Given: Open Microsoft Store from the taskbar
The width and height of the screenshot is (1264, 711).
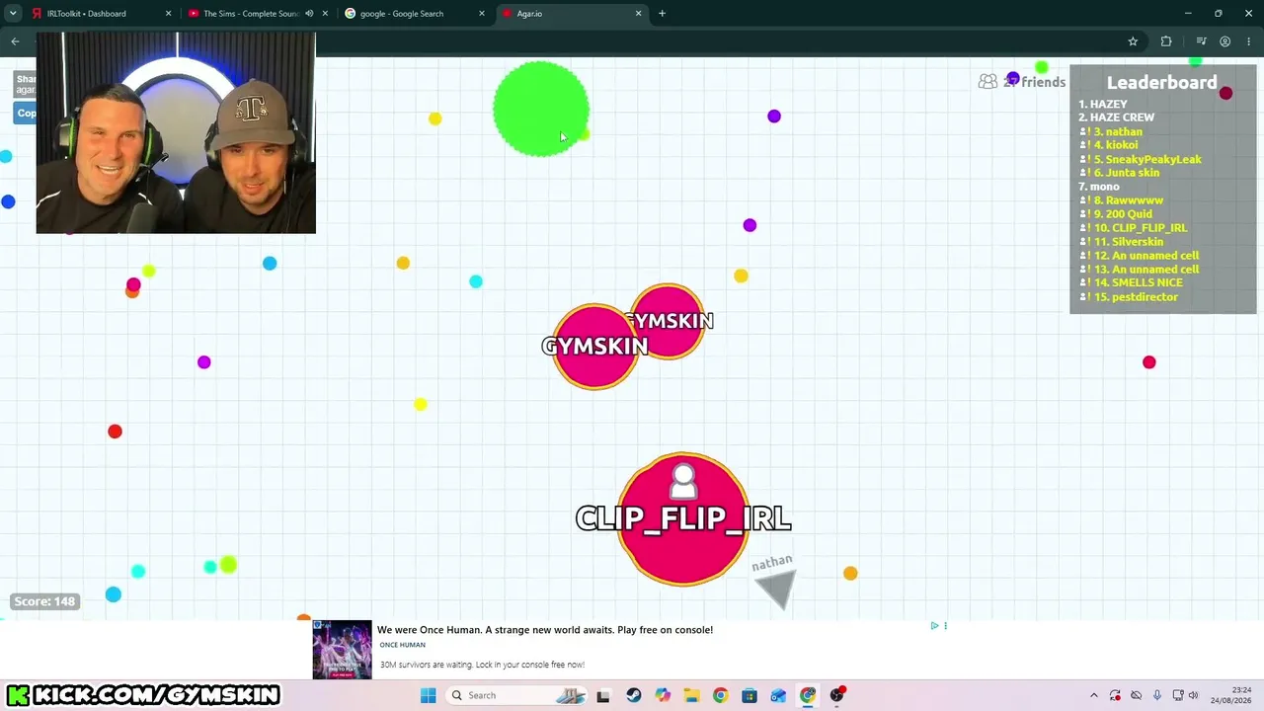Looking at the screenshot, I should 750,695.
